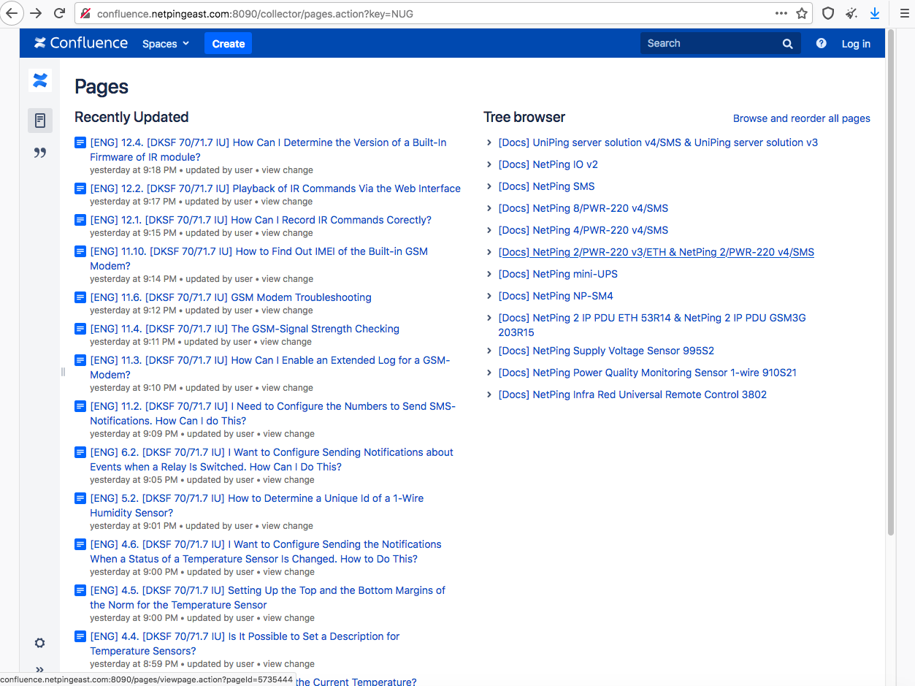915x686 pixels.
Task: Open the Blog quote icon in the sidebar
Action: click(40, 153)
